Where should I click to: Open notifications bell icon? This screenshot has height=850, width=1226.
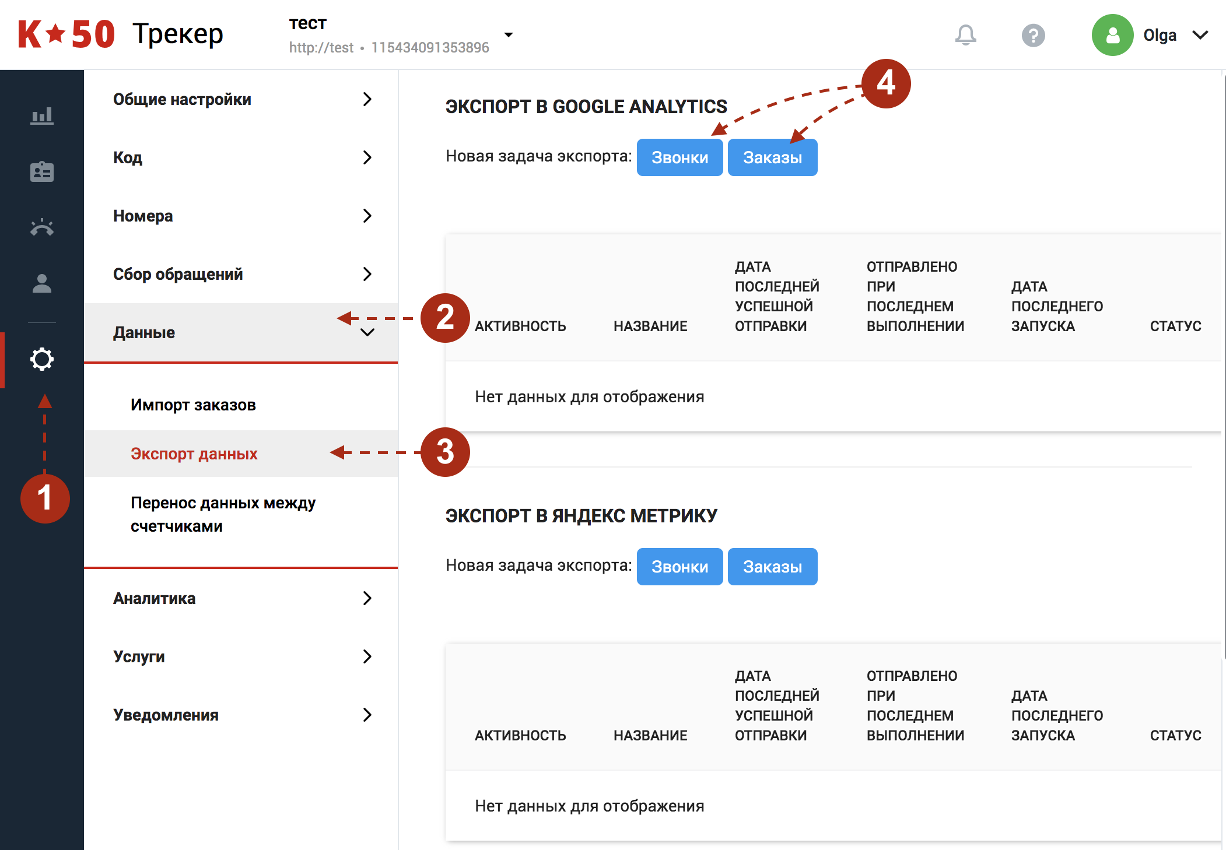pos(966,35)
